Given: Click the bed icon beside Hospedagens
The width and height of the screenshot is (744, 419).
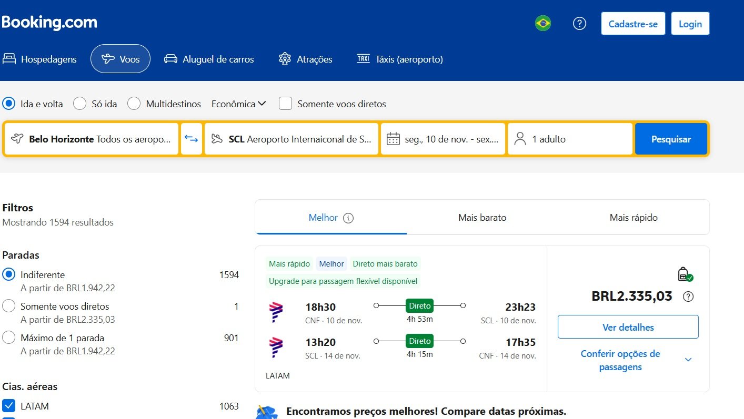Looking at the screenshot, I should pyautogui.click(x=9, y=59).
